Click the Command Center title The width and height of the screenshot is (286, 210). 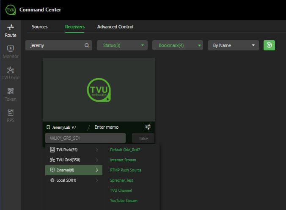pos(40,10)
